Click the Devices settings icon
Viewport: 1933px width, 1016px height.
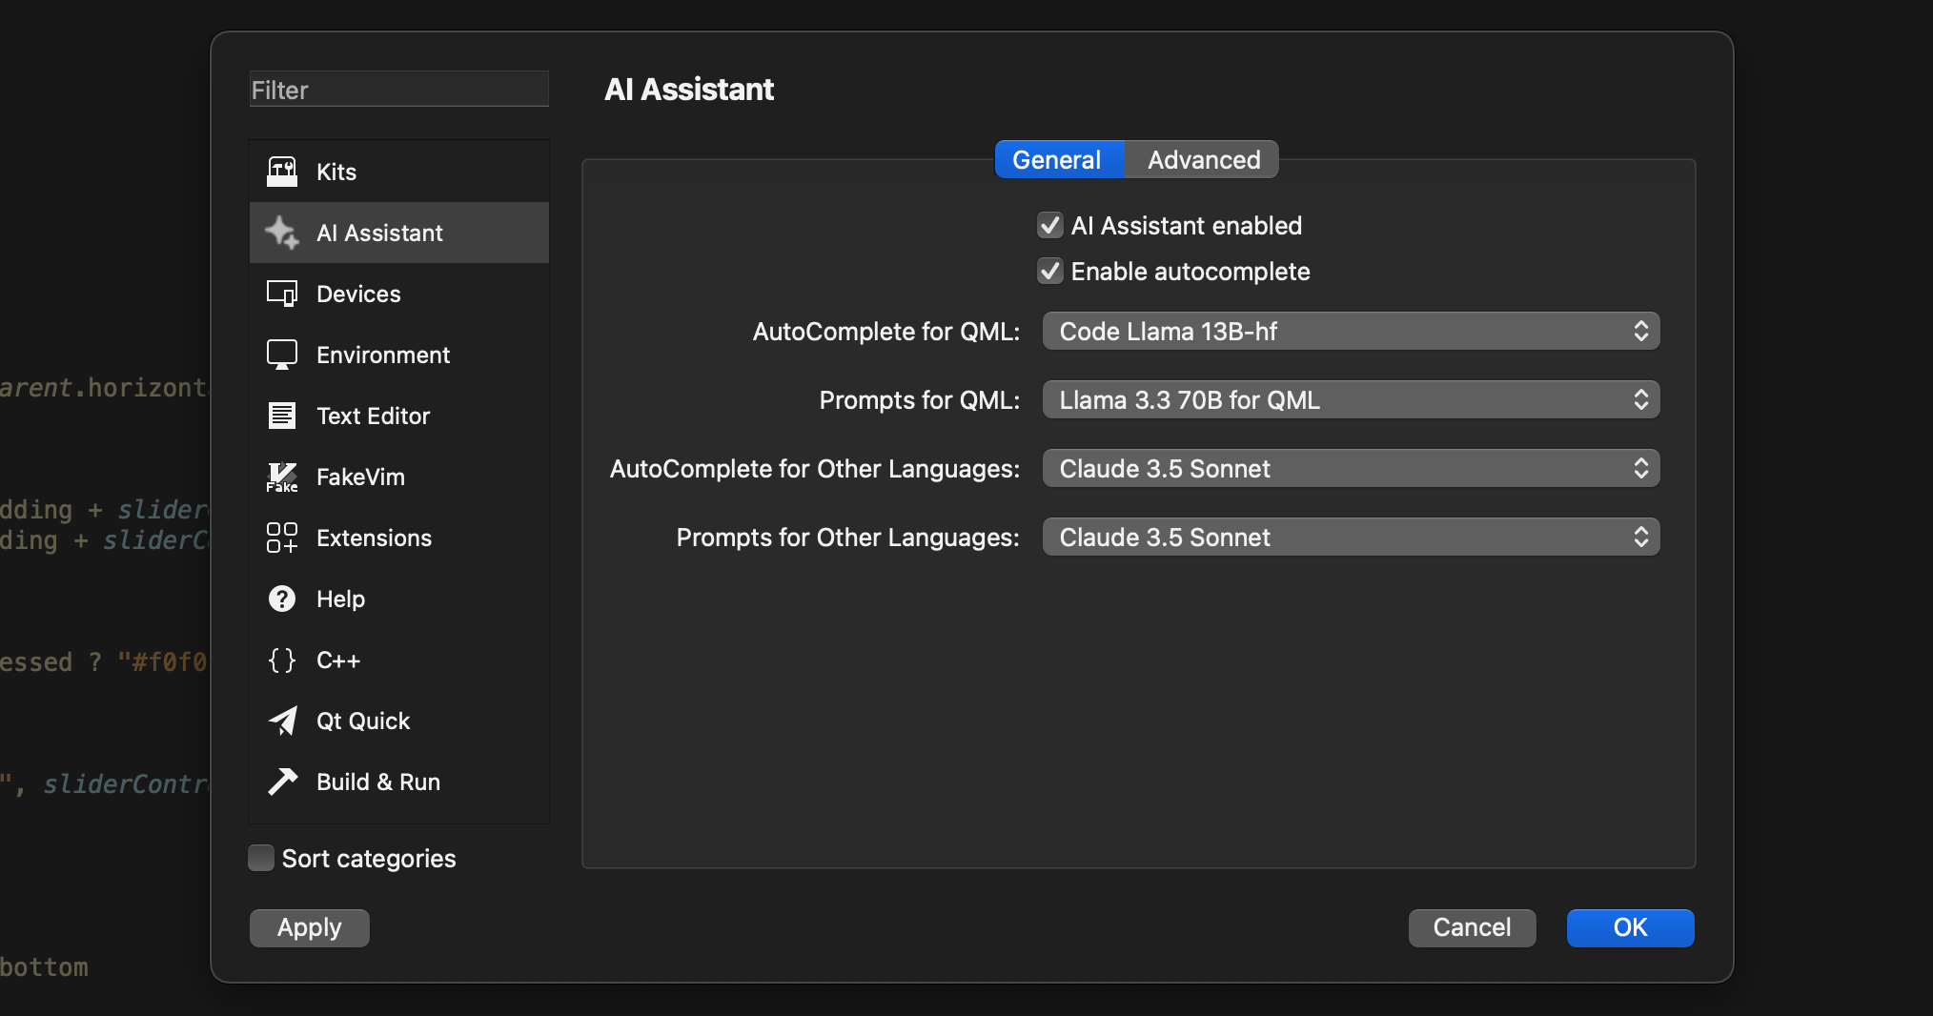pos(282,294)
